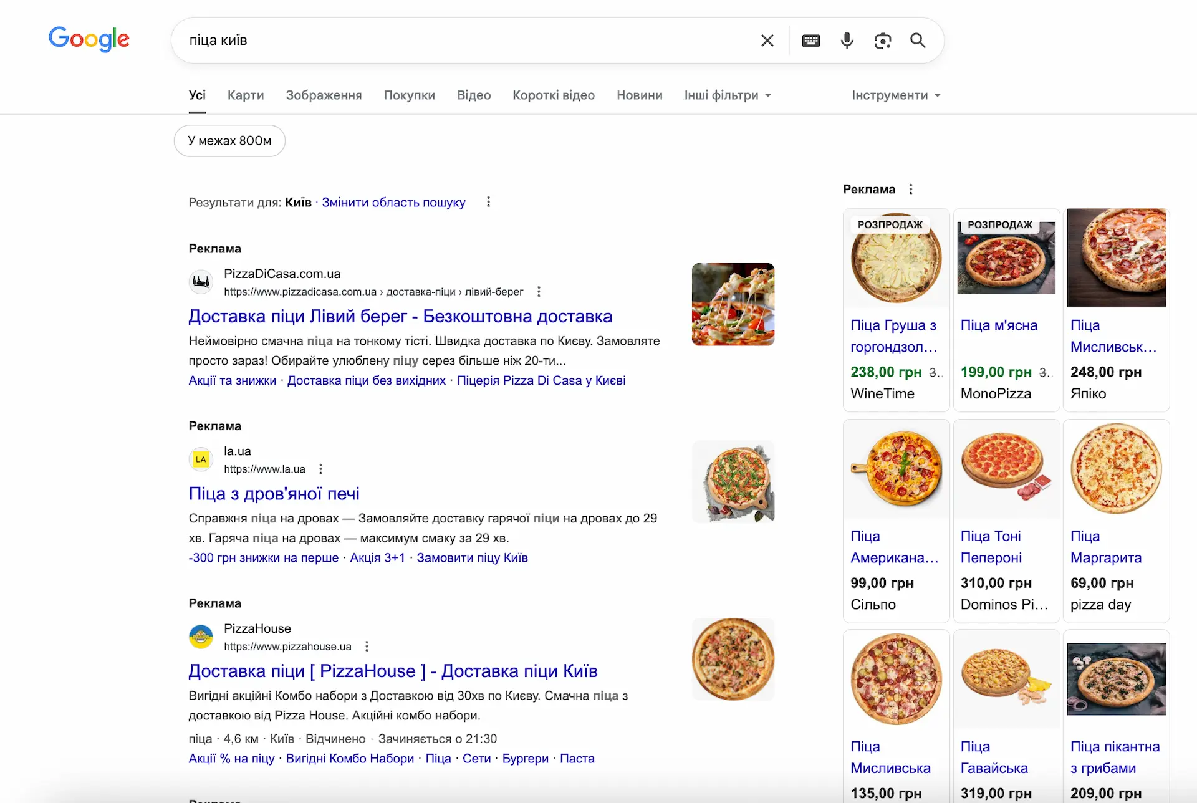This screenshot has width=1197, height=803.
Task: Click Змінити область пошуку link
Action: click(x=393, y=203)
